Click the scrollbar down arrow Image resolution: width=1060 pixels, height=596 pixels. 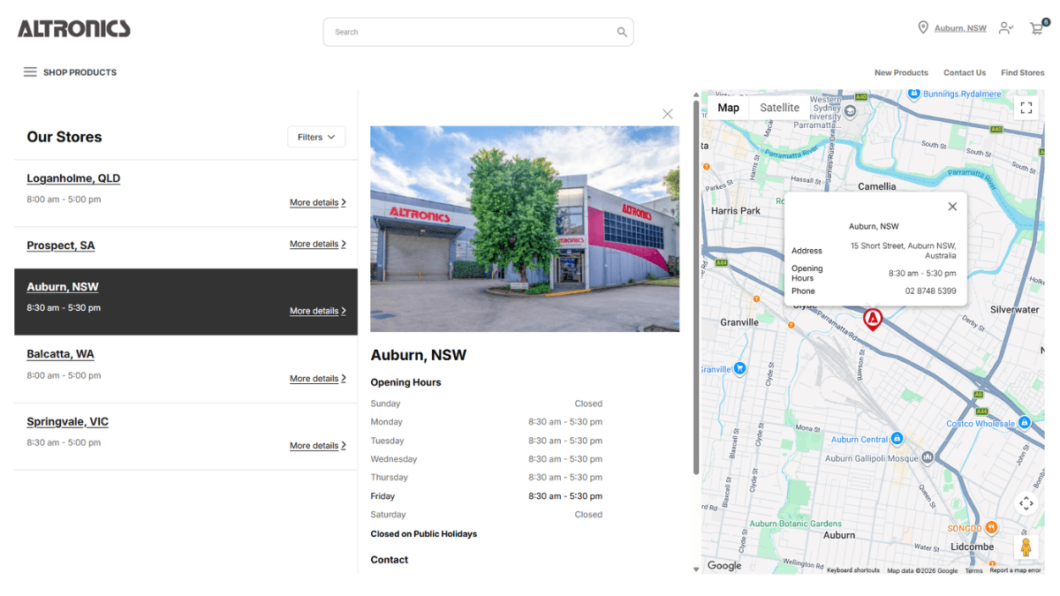coord(696,569)
